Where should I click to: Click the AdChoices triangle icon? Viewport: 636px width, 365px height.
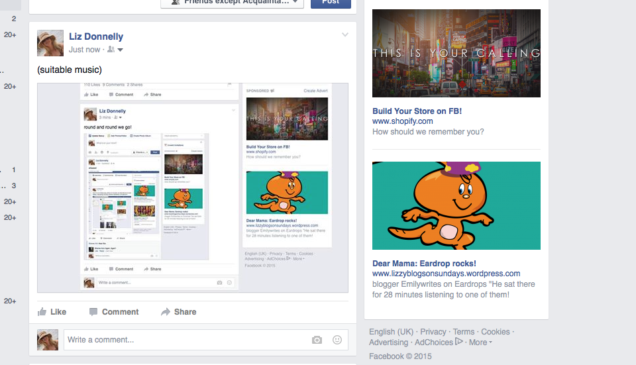[x=459, y=342]
